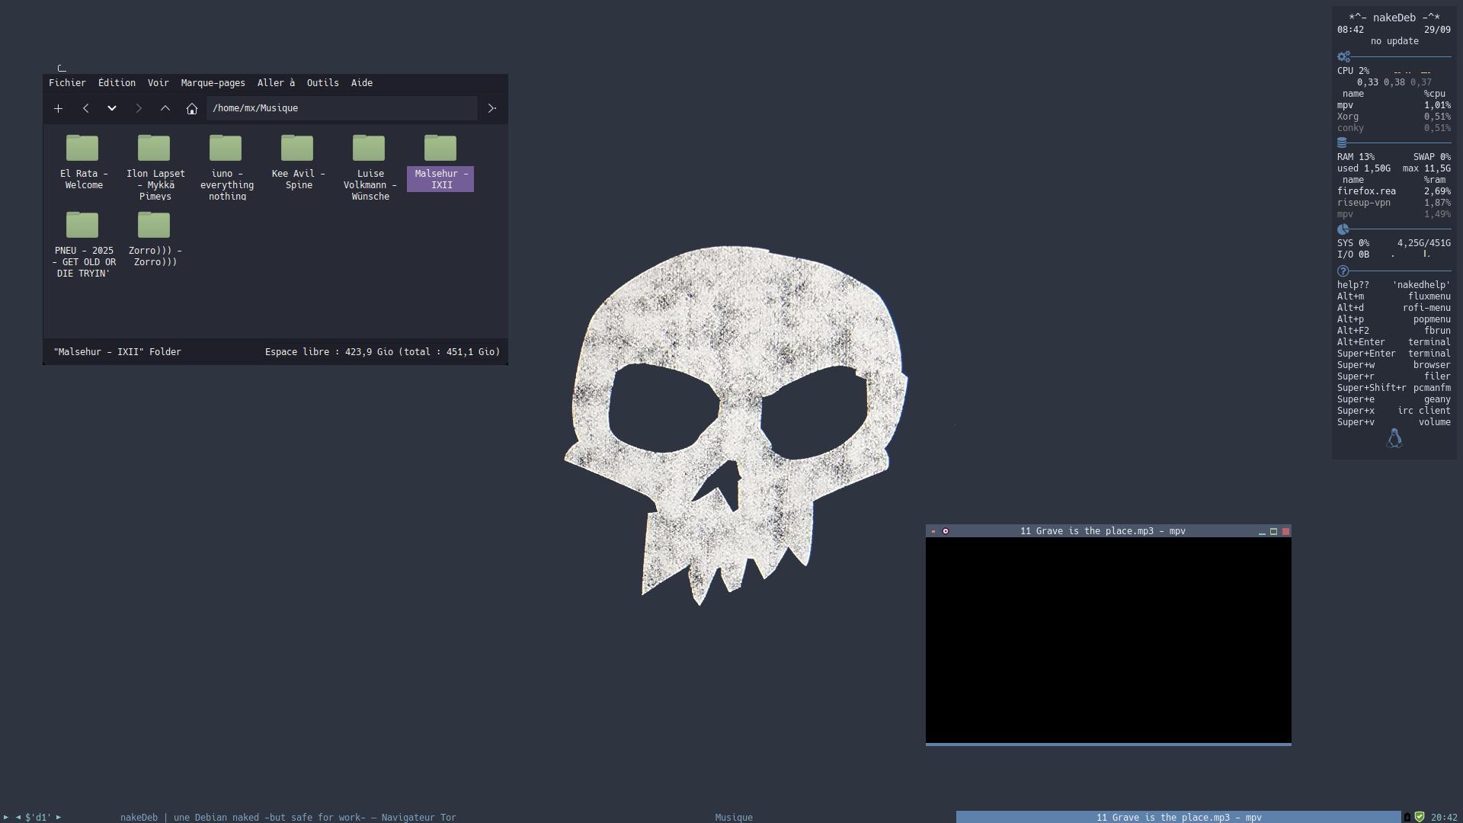Screen dimensions: 1463x823
Task: Open the Fichier menu
Action: coord(67,83)
